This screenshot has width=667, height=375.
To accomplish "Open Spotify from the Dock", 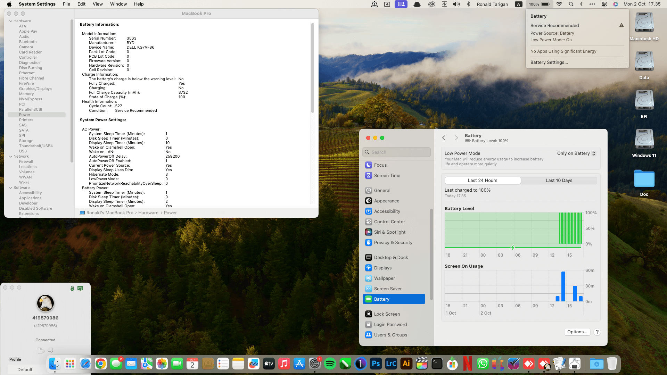I will pos(330,364).
